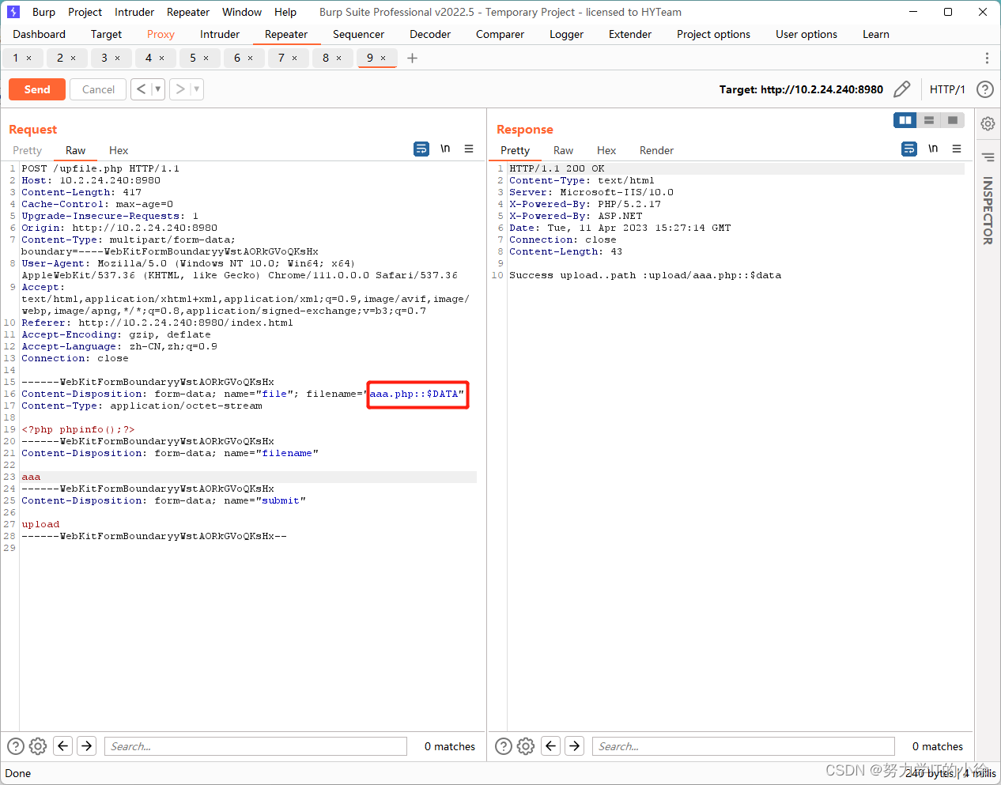Open back history dropdown arrow

(x=158, y=89)
